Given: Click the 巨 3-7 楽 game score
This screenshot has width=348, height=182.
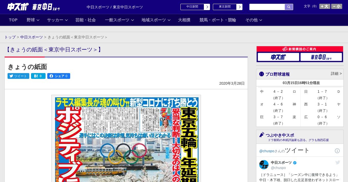Looking at the screenshot, I should [x=278, y=117].
